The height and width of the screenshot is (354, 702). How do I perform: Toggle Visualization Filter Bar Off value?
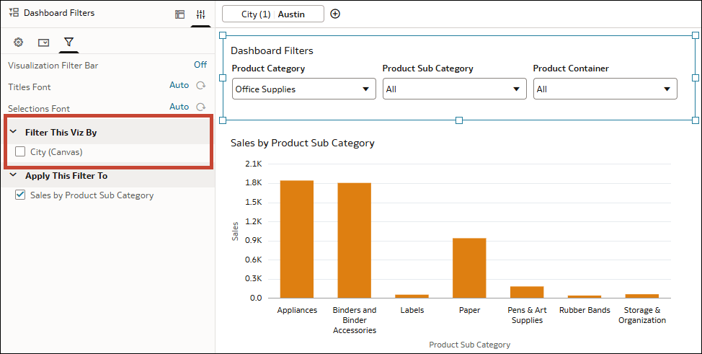(x=200, y=65)
